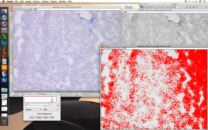Select the Text tool
208x130 pixels.
tap(168, 7)
